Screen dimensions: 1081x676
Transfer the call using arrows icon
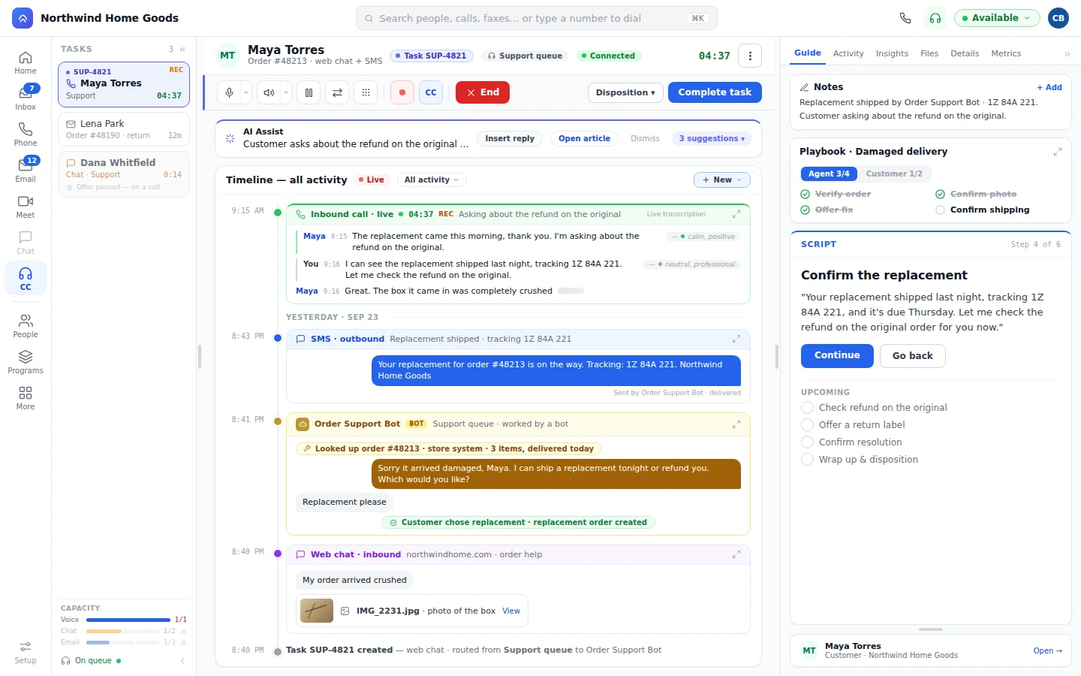[337, 92]
